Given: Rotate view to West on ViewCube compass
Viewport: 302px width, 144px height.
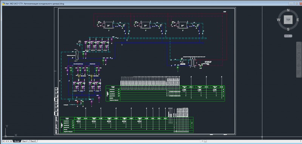Looking at the screenshot, I should tap(279, 20).
